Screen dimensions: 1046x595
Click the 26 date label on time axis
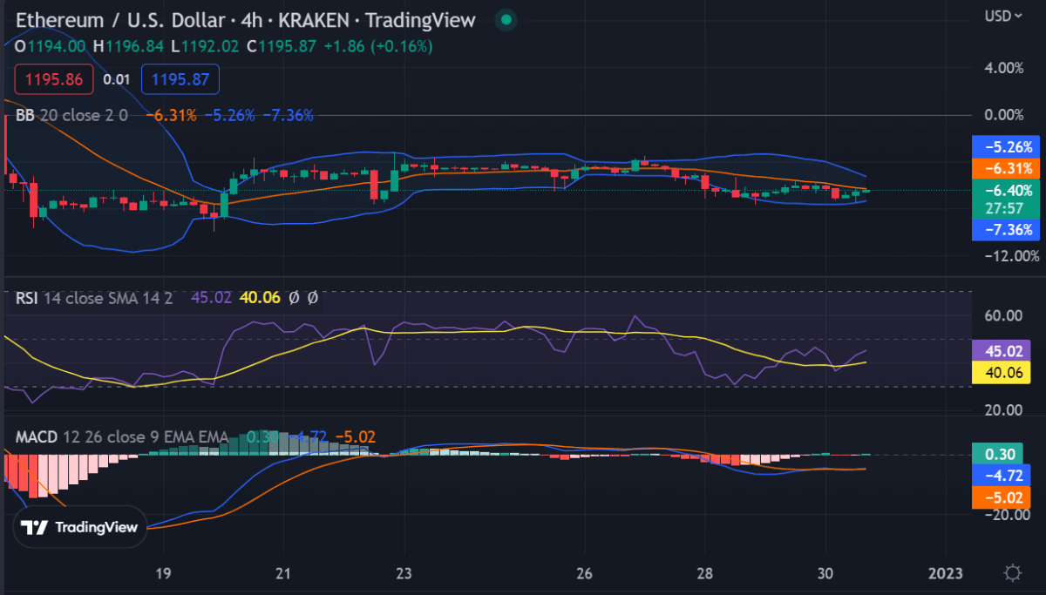pos(585,574)
